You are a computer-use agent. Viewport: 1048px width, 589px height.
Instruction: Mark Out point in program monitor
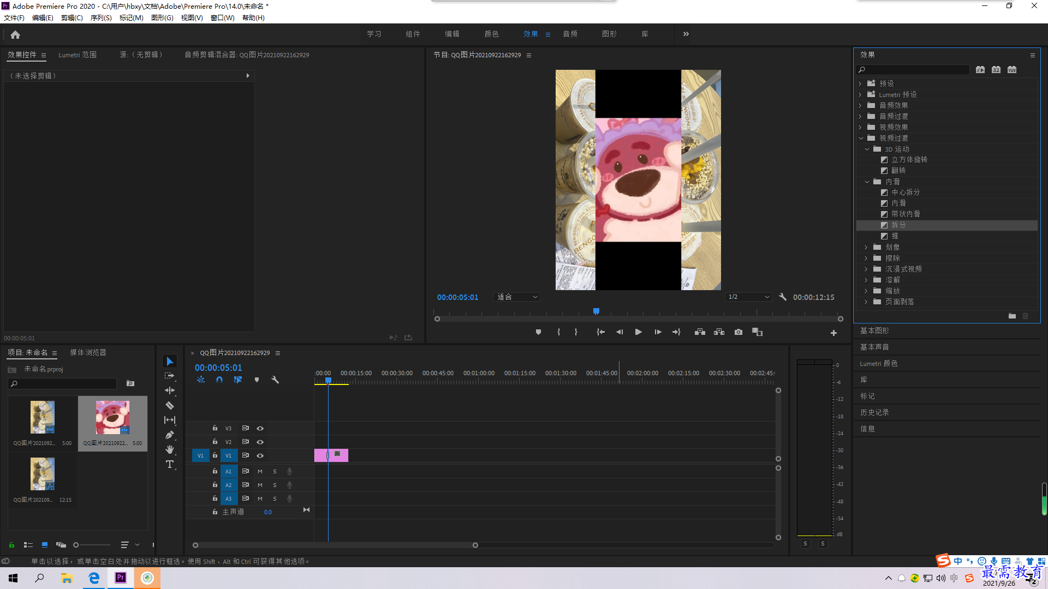(x=576, y=332)
